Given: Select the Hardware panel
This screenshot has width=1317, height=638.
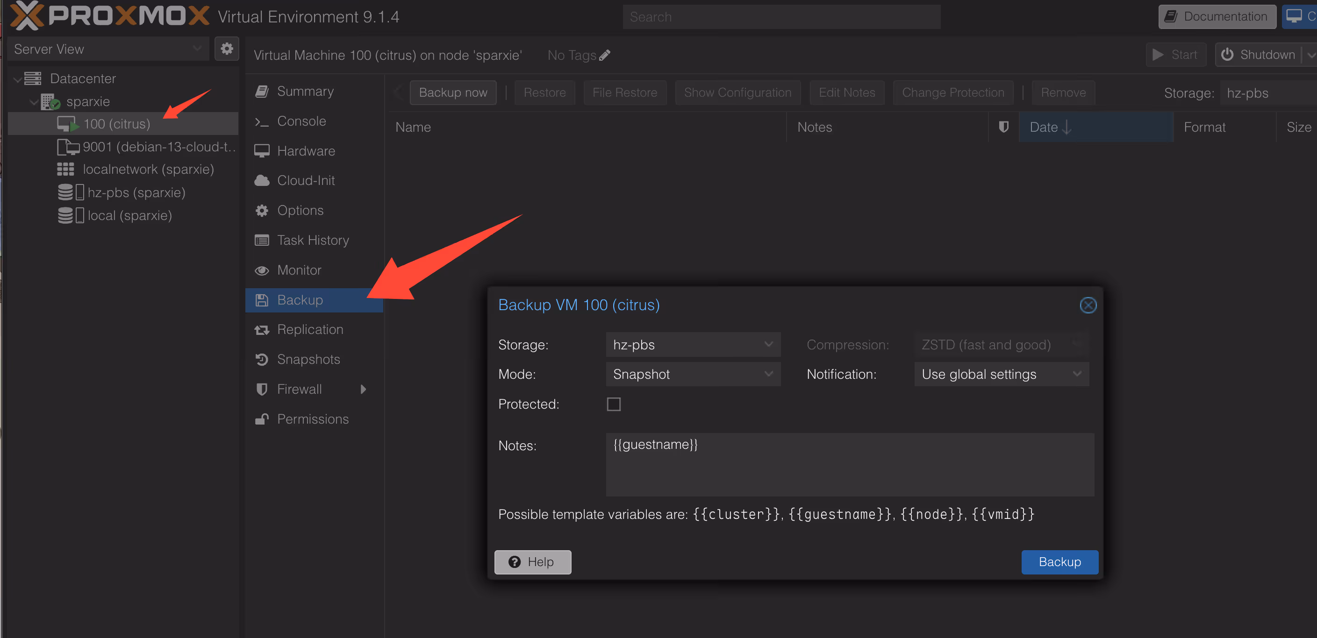Looking at the screenshot, I should click(x=306, y=151).
